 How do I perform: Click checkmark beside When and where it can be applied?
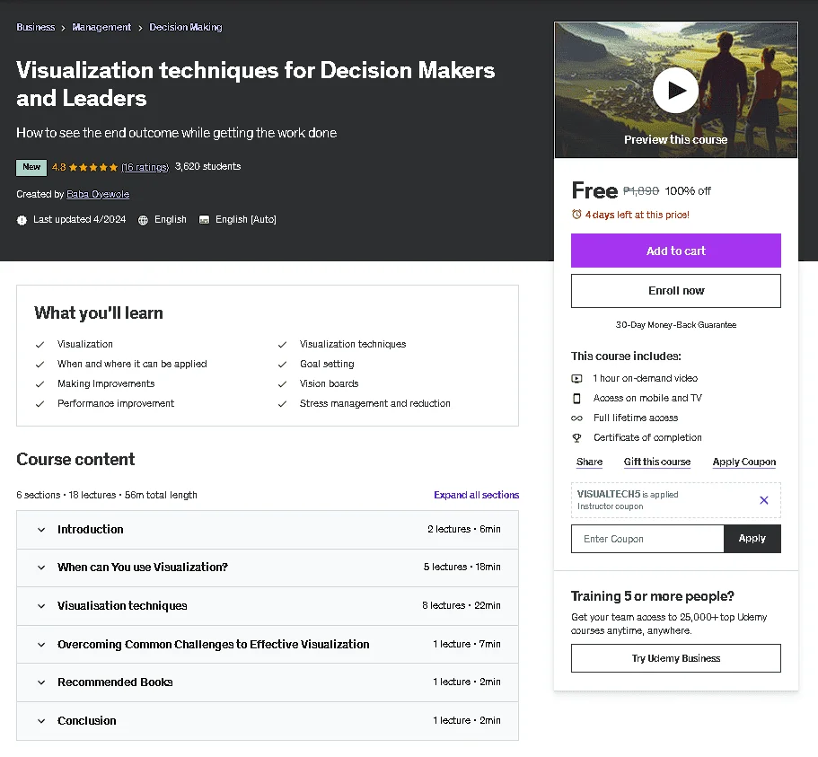coord(40,365)
